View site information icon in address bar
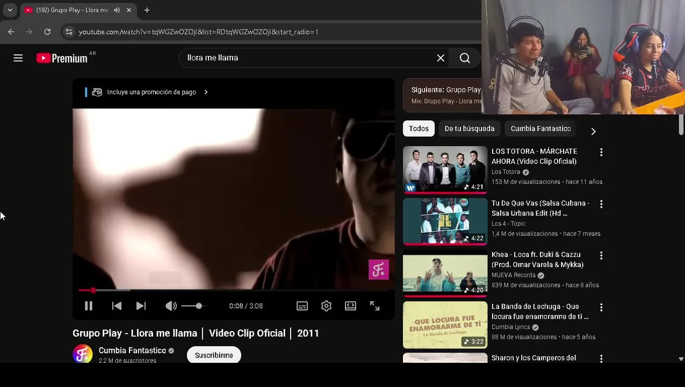This screenshot has height=387, width=685. 69,32
